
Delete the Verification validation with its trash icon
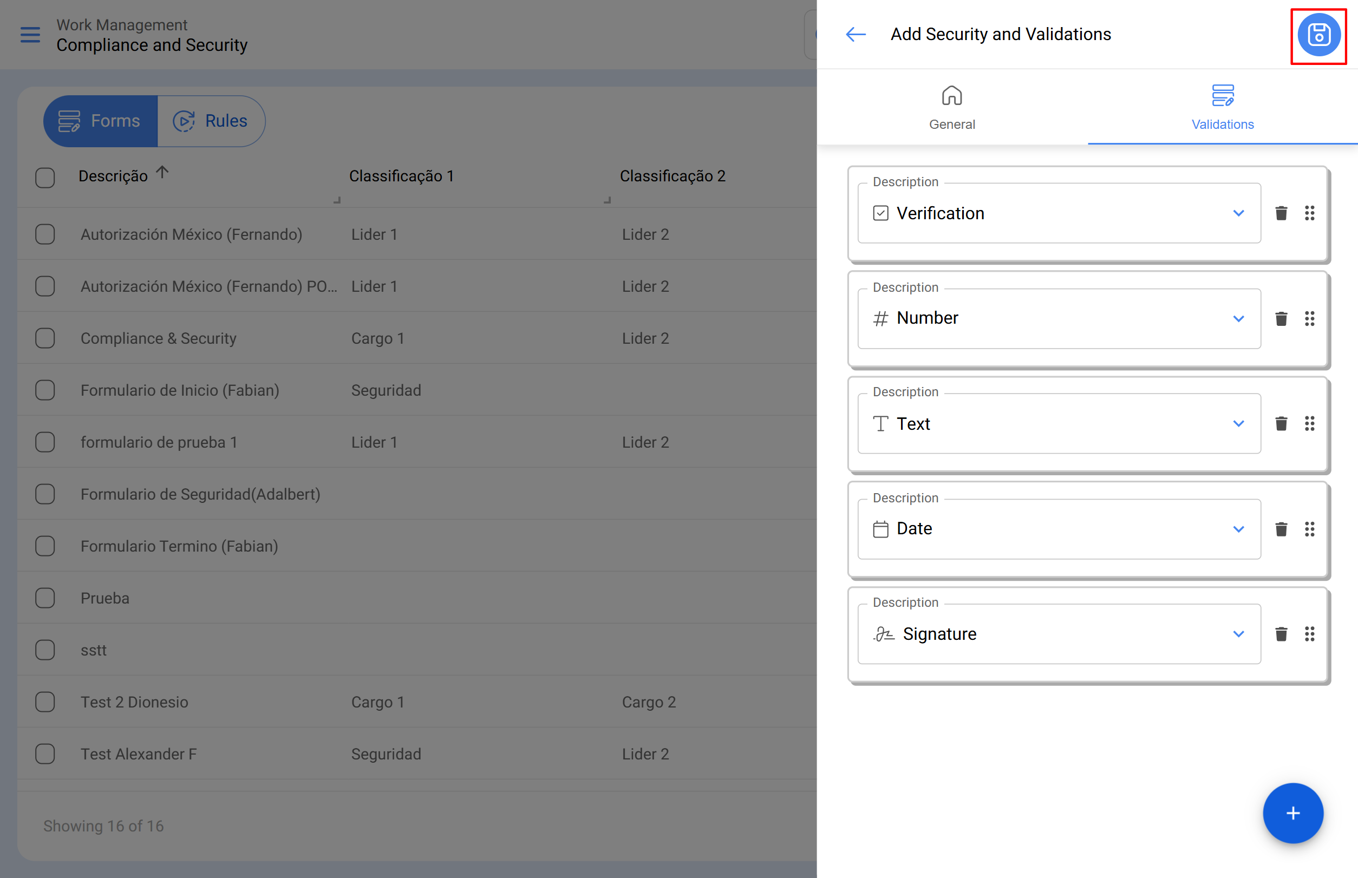1281,213
